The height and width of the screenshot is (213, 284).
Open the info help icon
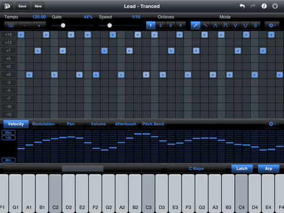tap(264, 6)
